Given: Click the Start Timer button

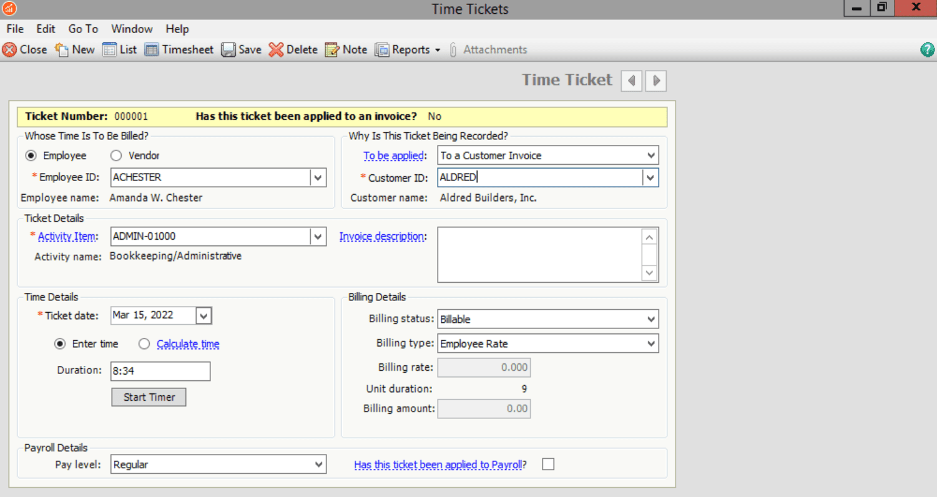Looking at the screenshot, I should [x=149, y=397].
